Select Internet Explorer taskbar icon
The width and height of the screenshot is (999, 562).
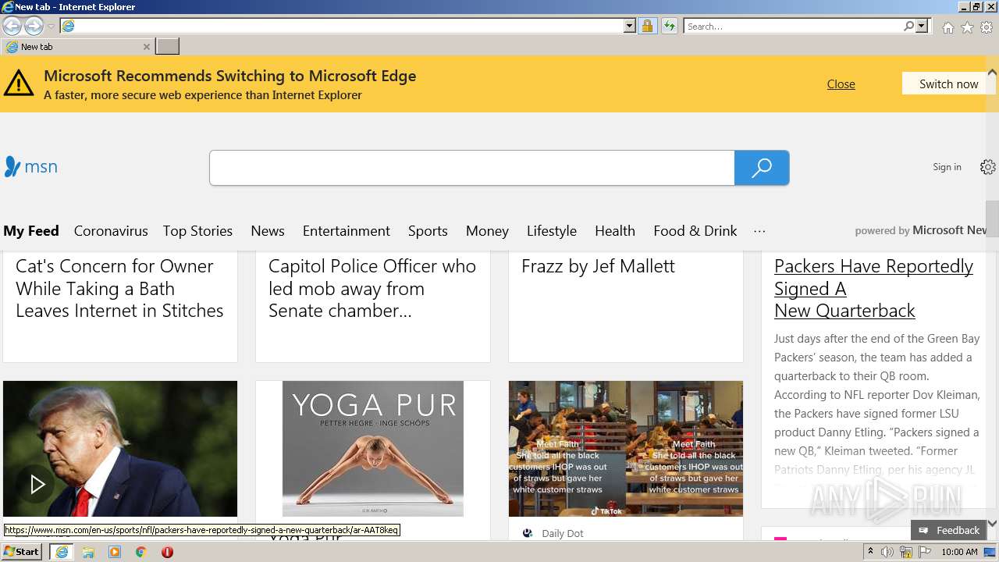[x=62, y=552]
